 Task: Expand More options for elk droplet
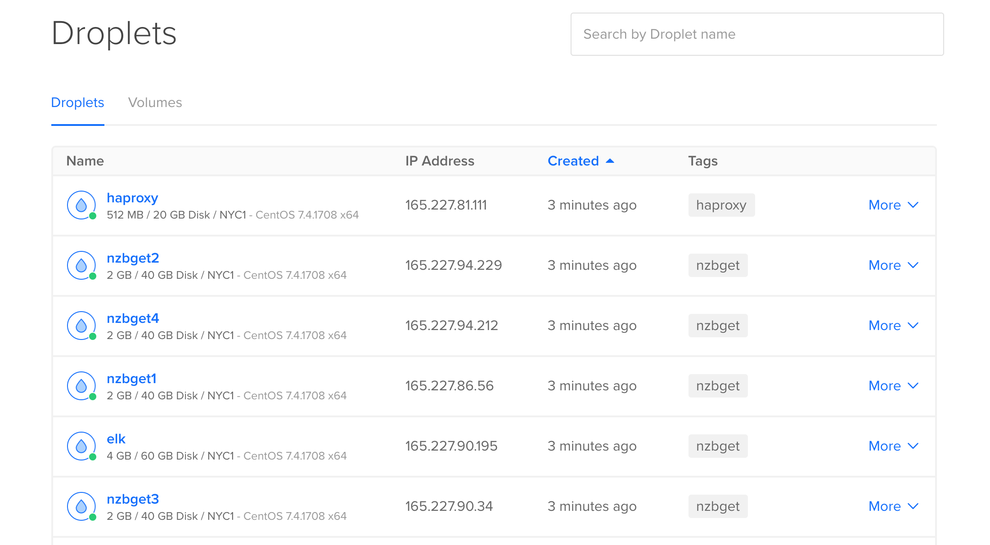893,446
